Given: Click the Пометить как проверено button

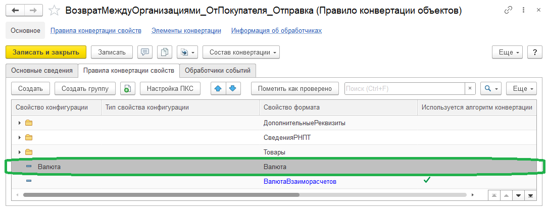Looking at the screenshot, I should point(295,88).
